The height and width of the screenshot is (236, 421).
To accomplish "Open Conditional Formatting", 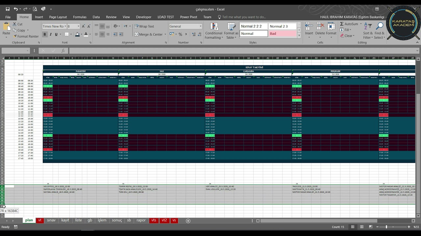I will pos(214,31).
